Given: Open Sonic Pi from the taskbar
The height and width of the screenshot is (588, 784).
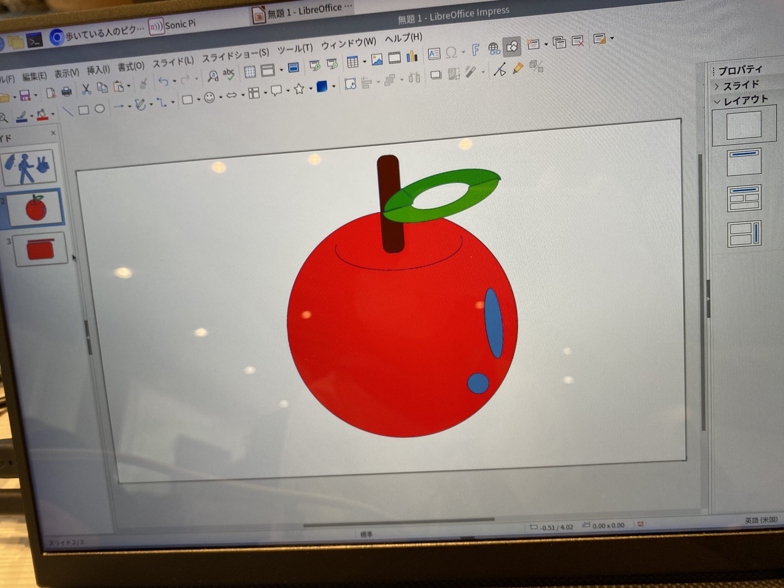Looking at the screenshot, I should click(172, 25).
